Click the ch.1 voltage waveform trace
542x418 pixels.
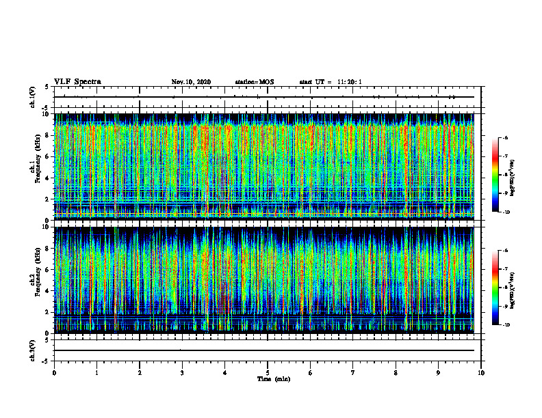pyautogui.click(x=264, y=97)
